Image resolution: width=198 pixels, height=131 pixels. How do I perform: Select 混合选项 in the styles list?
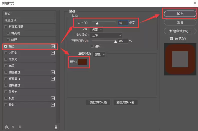click(x=29, y=20)
